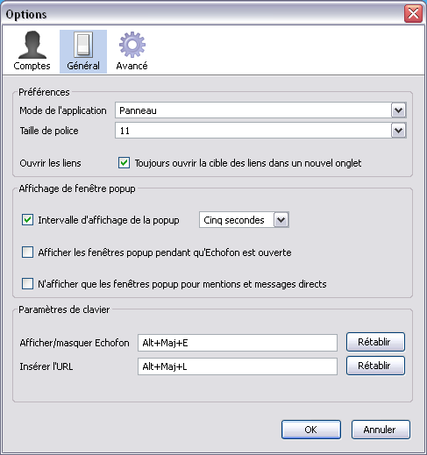Open the 'Mode de l'application' dropdown arrow
Image resolution: width=427 pixels, height=455 pixels.
point(399,110)
